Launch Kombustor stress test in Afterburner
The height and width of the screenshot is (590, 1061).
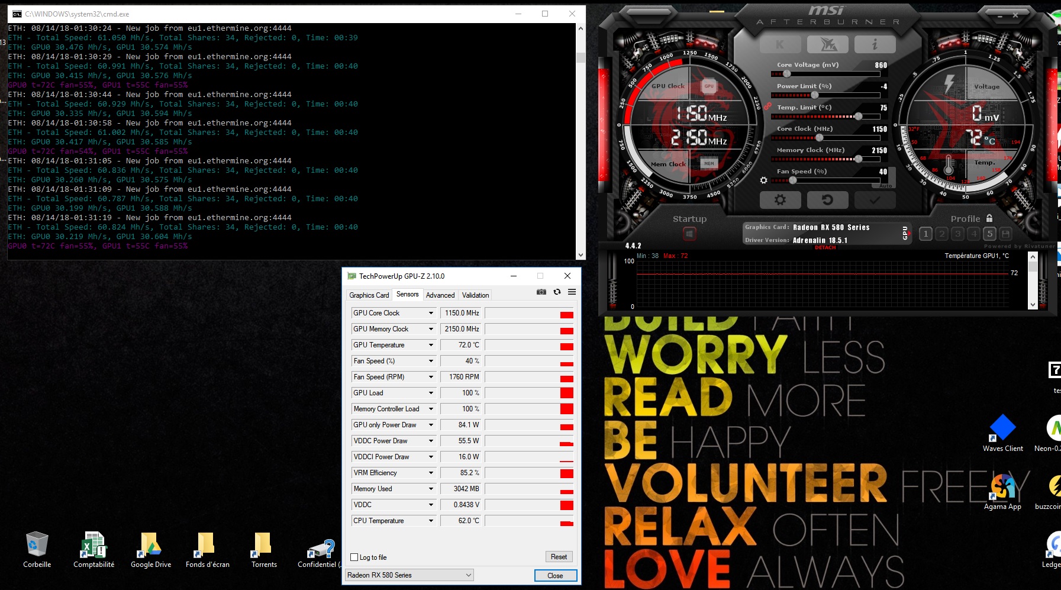(780, 43)
